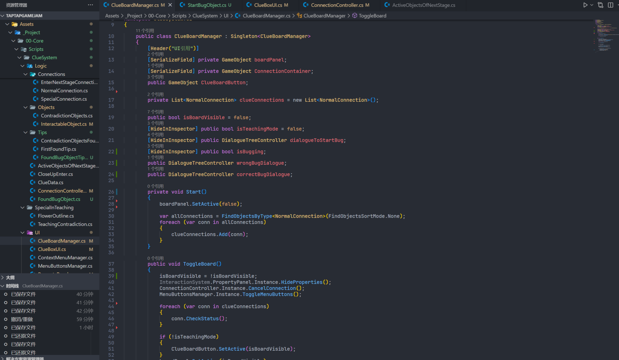Screen dimensions: 619x360
Task: Click the split editor icon
Action: tap(611, 5)
